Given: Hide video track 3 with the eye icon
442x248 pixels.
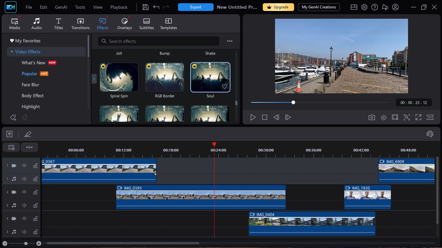Looking at the screenshot, I should pyautogui.click(x=24, y=219).
